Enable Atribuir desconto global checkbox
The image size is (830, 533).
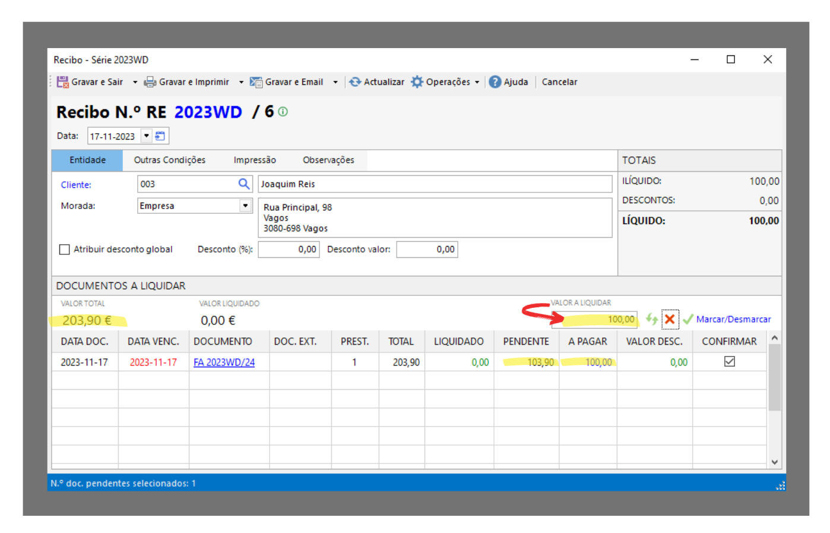click(65, 250)
